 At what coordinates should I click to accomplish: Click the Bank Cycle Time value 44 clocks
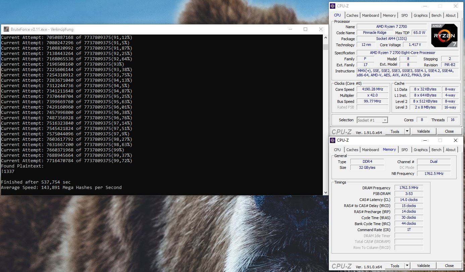[x=409, y=223]
